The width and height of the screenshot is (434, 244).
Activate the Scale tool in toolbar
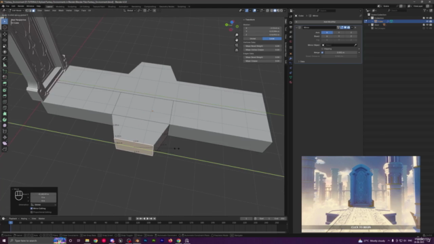pyautogui.click(x=5, y=46)
